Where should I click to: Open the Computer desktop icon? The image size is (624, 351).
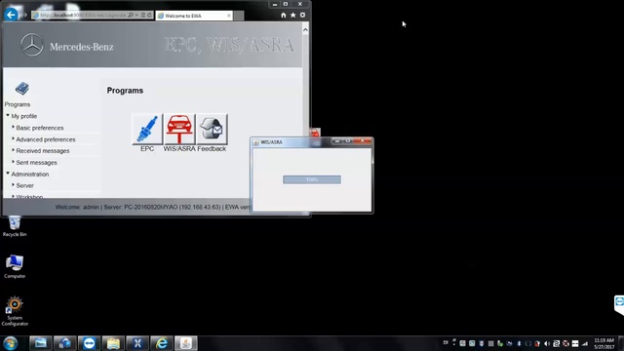tap(15, 266)
